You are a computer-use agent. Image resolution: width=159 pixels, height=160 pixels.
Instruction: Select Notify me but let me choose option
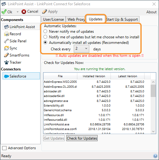click(45, 37)
